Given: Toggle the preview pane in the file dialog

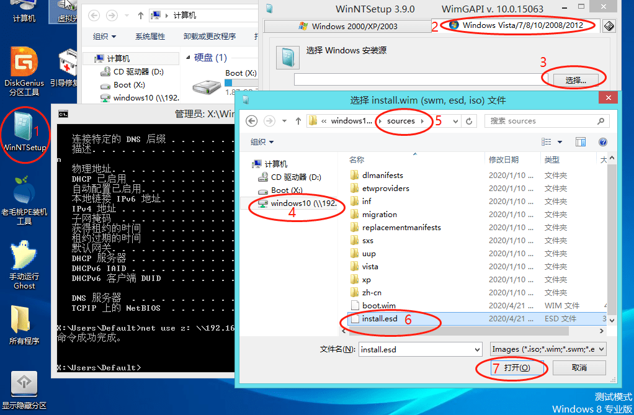Looking at the screenshot, I should tap(581, 141).
